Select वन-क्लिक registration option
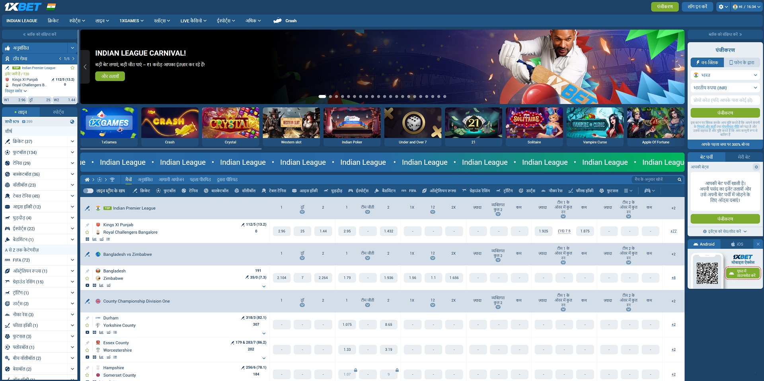 (x=707, y=62)
